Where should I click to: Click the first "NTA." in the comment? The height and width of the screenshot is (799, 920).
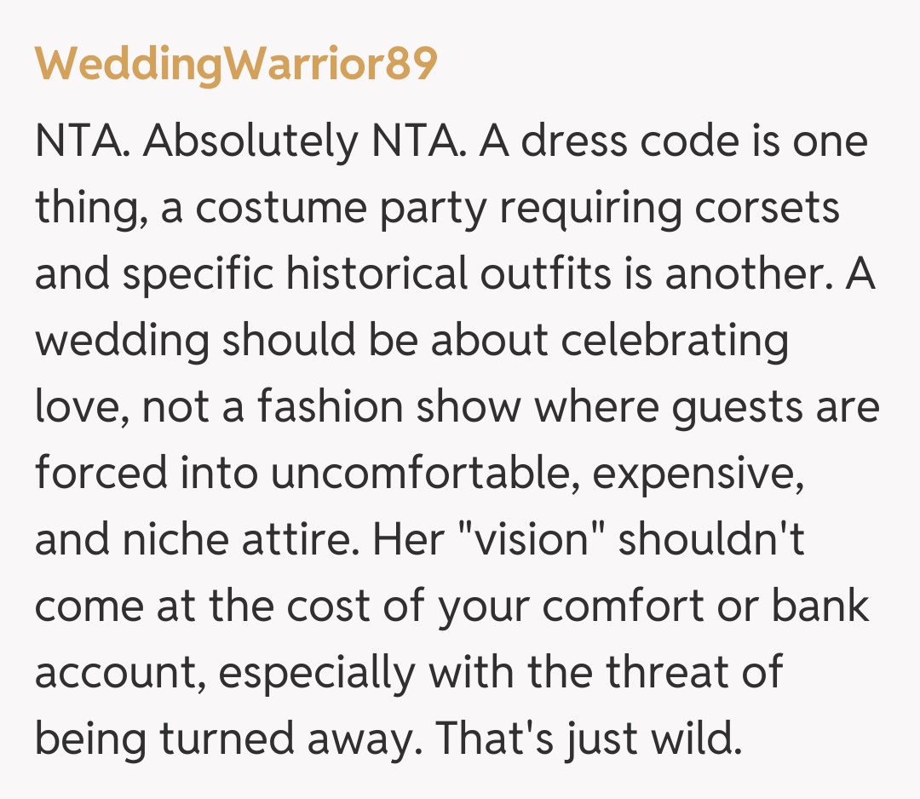coord(83,141)
